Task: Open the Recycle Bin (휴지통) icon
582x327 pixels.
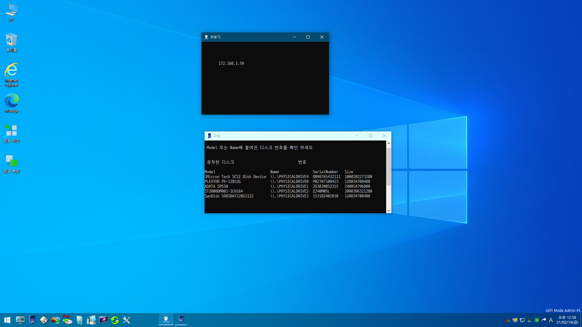Action: coord(12,43)
